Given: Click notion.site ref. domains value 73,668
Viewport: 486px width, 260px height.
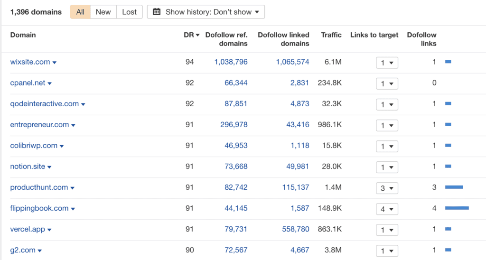Looking at the screenshot, I should point(236,167).
